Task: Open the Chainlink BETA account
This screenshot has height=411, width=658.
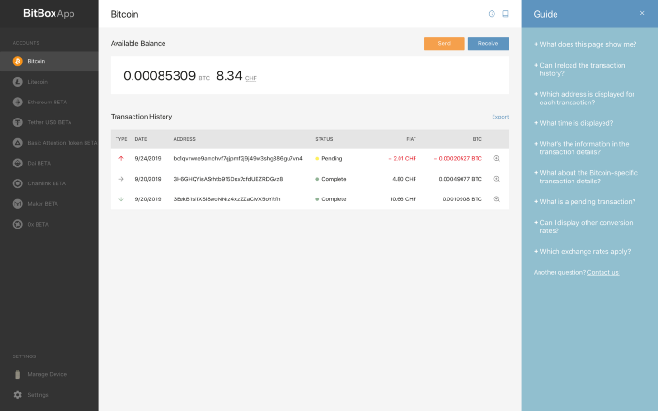Action: [49, 183]
